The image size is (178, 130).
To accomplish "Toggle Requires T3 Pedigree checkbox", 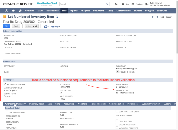I will click(5, 84).
